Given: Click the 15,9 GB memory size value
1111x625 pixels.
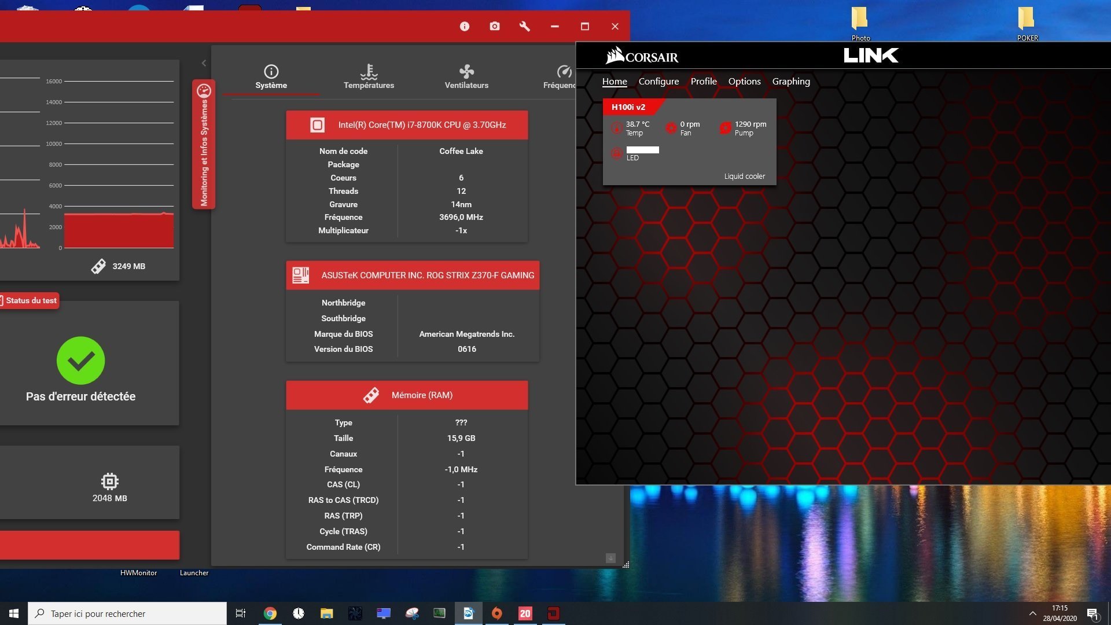Looking at the screenshot, I should [x=461, y=439].
